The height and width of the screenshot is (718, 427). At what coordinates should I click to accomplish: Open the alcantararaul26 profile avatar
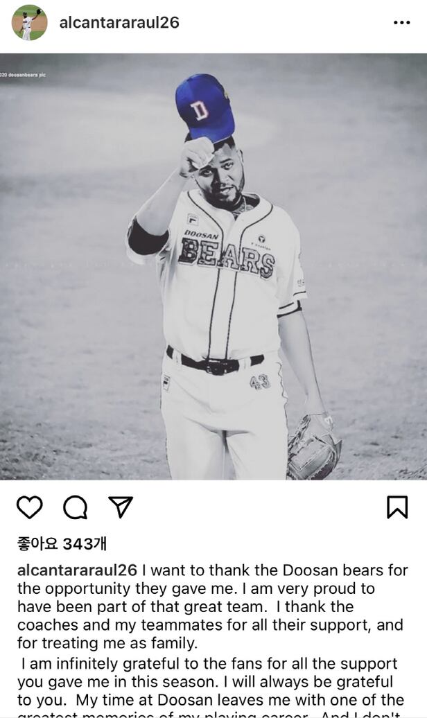click(30, 22)
